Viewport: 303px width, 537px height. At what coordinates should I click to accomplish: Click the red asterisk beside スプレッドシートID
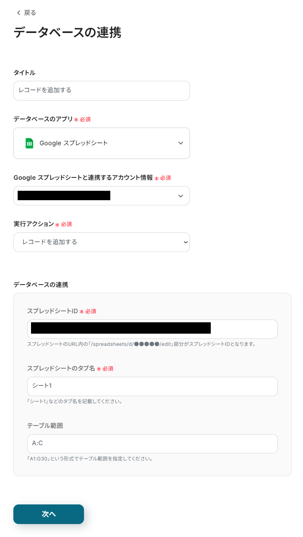pos(82,312)
